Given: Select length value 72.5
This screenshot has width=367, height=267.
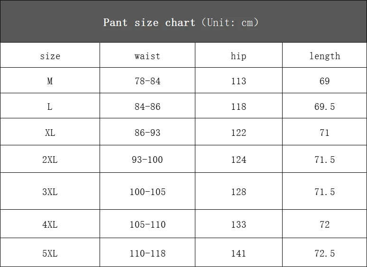Looking at the screenshot, I should (324, 253).
